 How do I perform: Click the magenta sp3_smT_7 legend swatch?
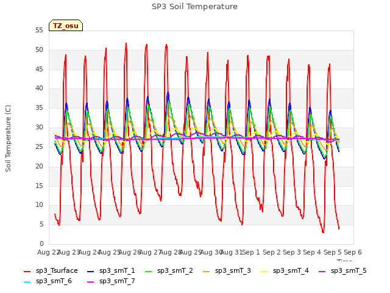click(91, 282)
